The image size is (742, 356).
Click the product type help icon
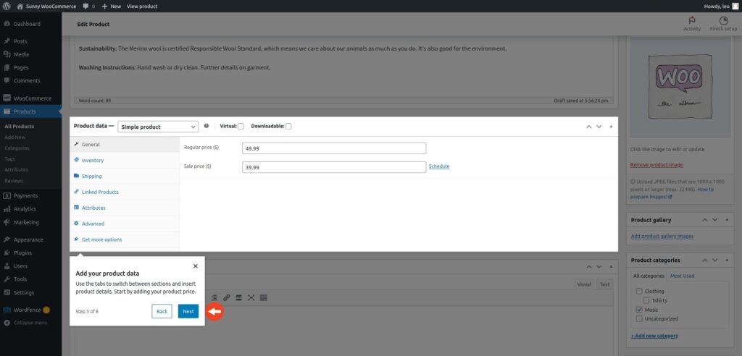click(x=207, y=126)
